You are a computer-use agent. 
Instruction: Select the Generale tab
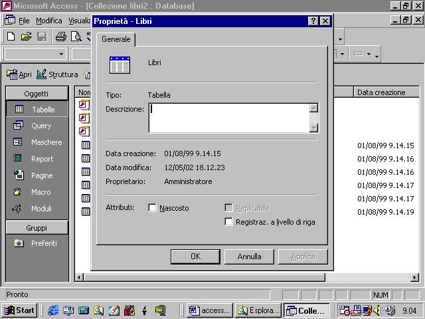point(116,39)
